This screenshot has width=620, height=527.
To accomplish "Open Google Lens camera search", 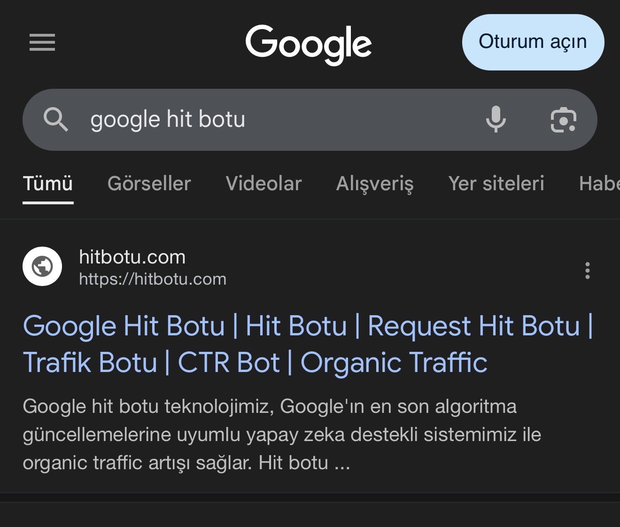I will point(563,120).
